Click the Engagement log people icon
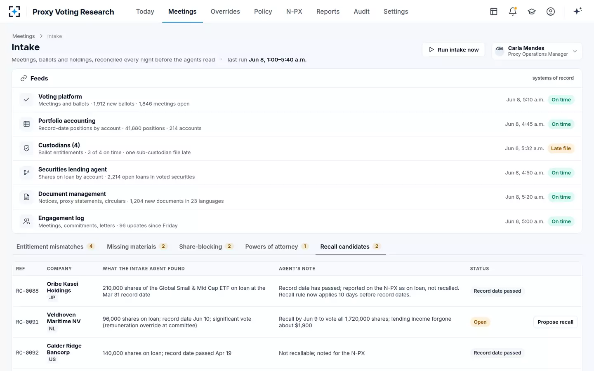 (x=26, y=221)
